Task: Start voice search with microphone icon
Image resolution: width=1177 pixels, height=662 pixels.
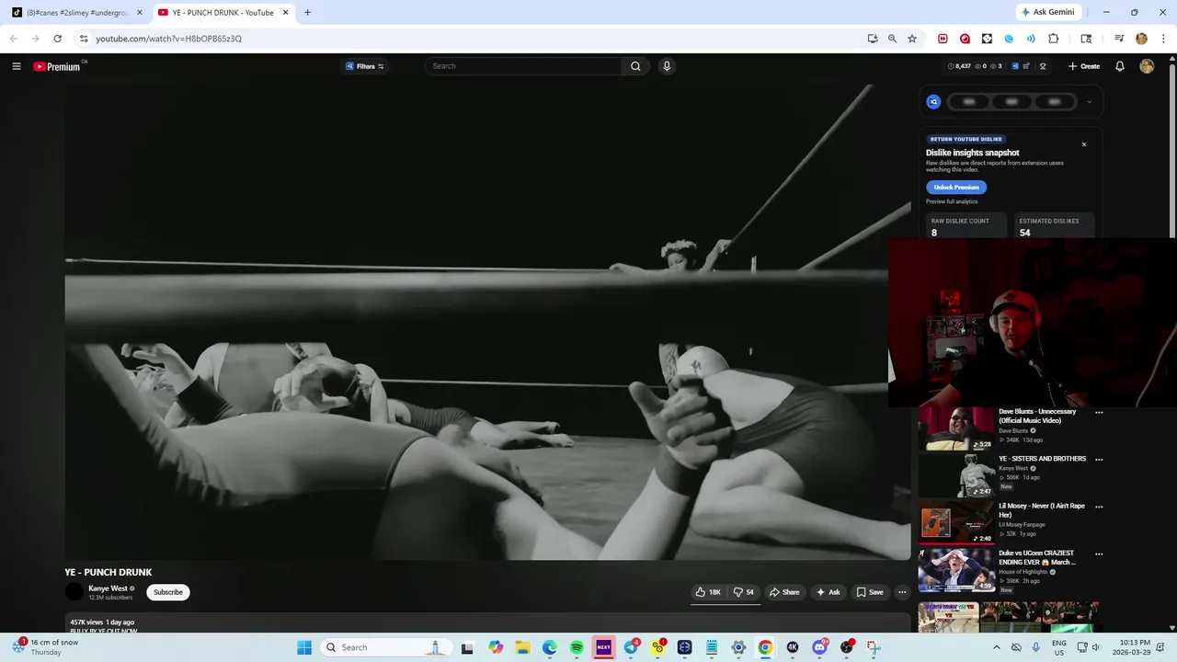Action: (x=667, y=66)
